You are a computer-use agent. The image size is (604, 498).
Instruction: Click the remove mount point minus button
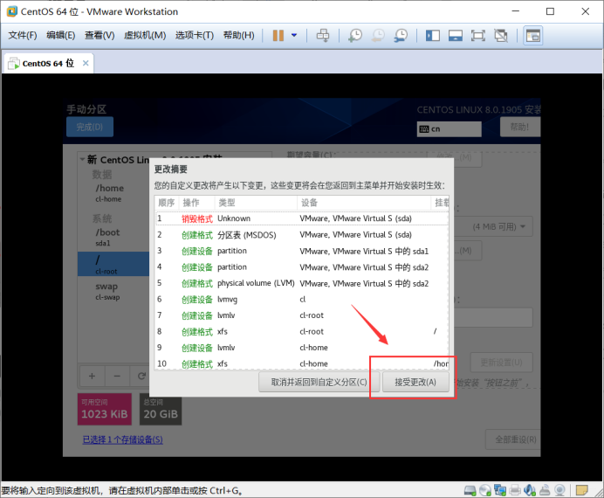pos(117,376)
